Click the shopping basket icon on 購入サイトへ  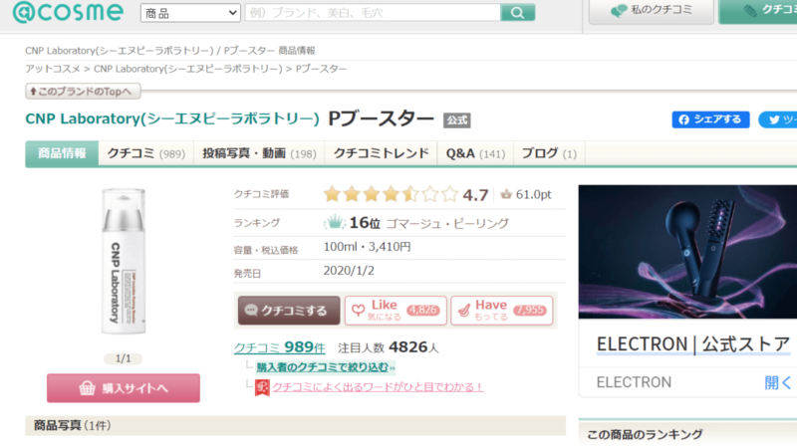(87, 388)
